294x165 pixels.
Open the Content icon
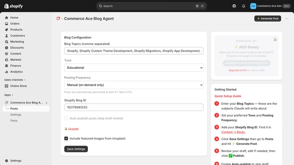[x=7, y=54]
